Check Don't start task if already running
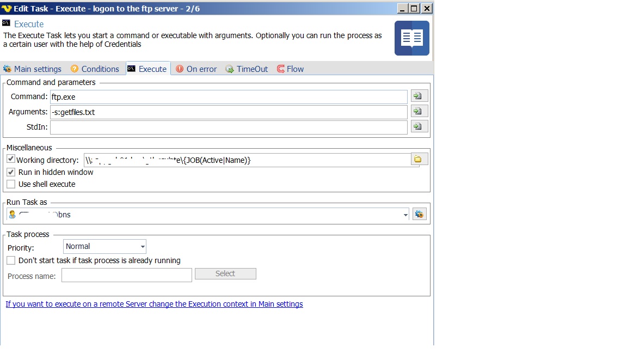The height and width of the screenshot is (353, 627). click(x=11, y=260)
